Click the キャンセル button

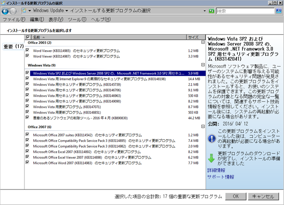(x=263, y=196)
